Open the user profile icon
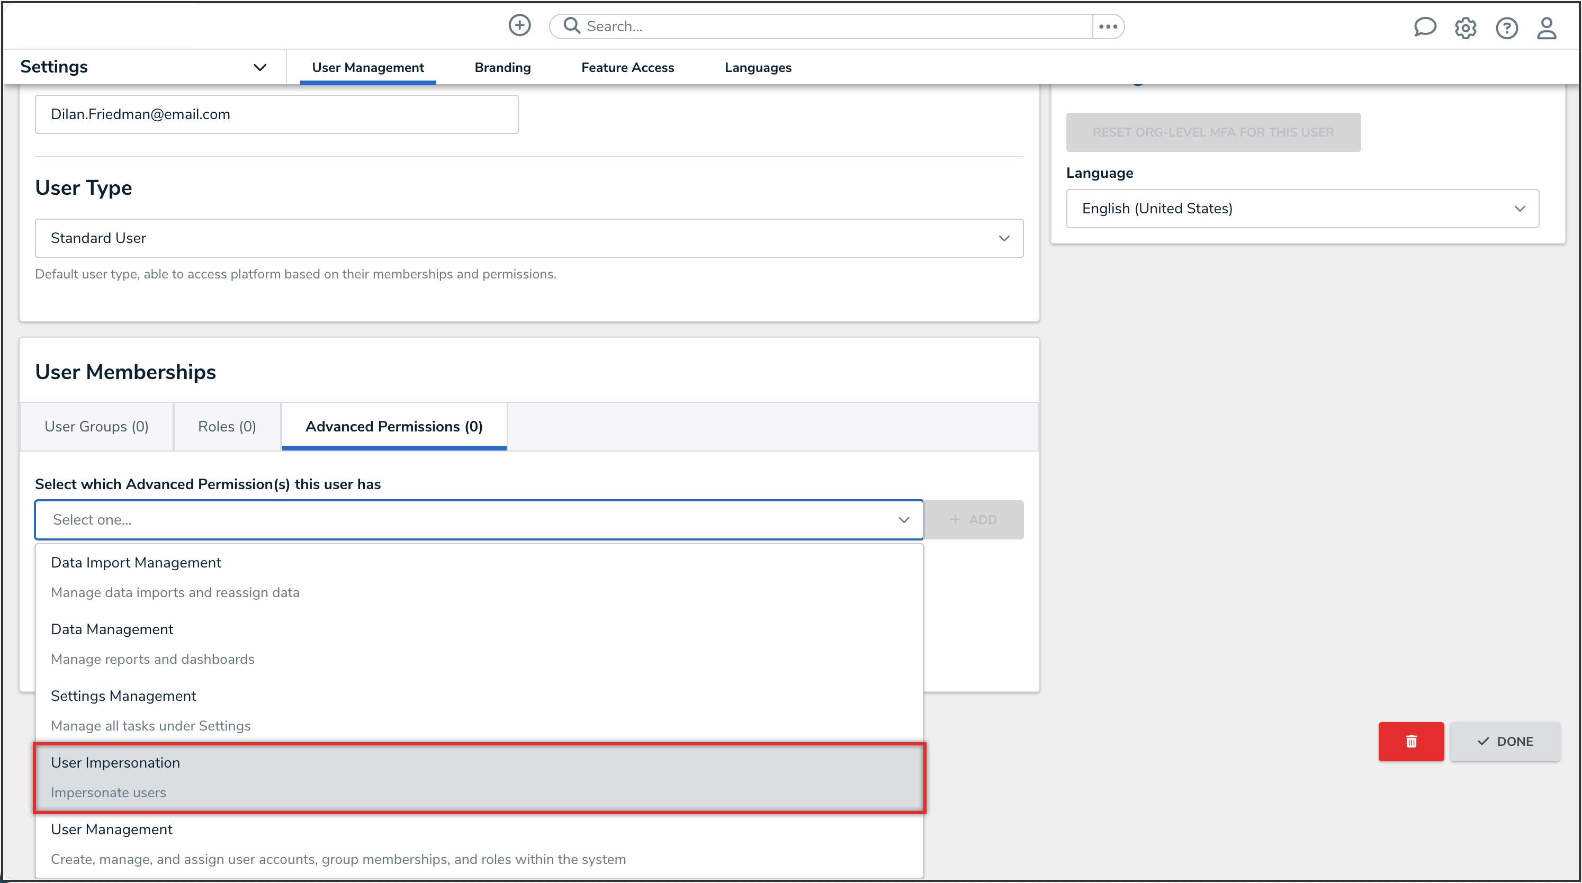This screenshot has height=883, width=1582. tap(1547, 28)
